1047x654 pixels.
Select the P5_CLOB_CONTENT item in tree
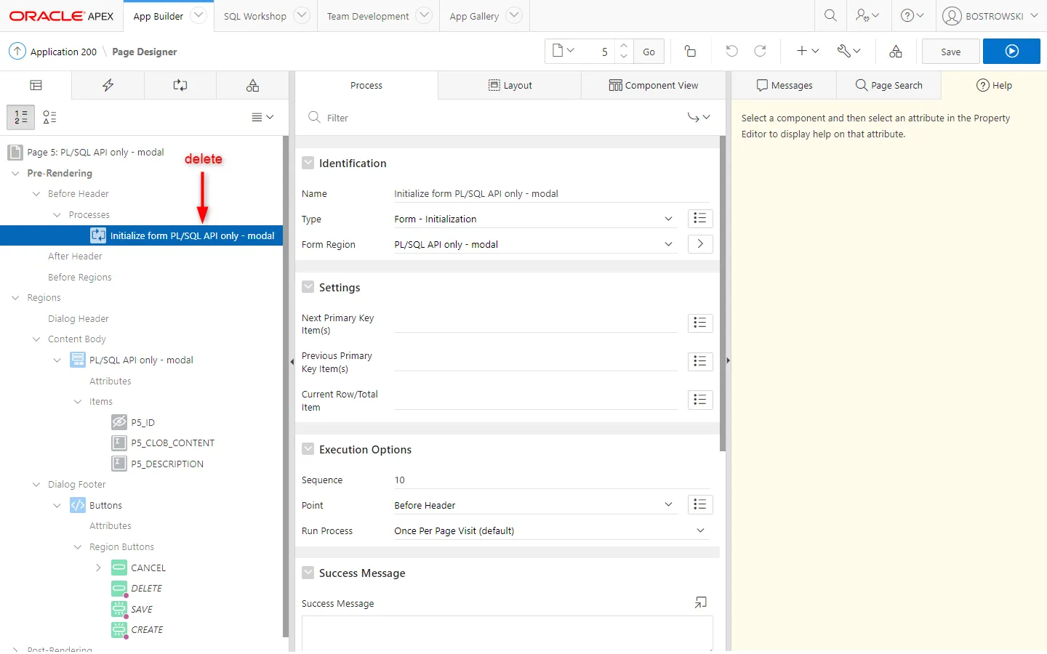[x=172, y=443]
